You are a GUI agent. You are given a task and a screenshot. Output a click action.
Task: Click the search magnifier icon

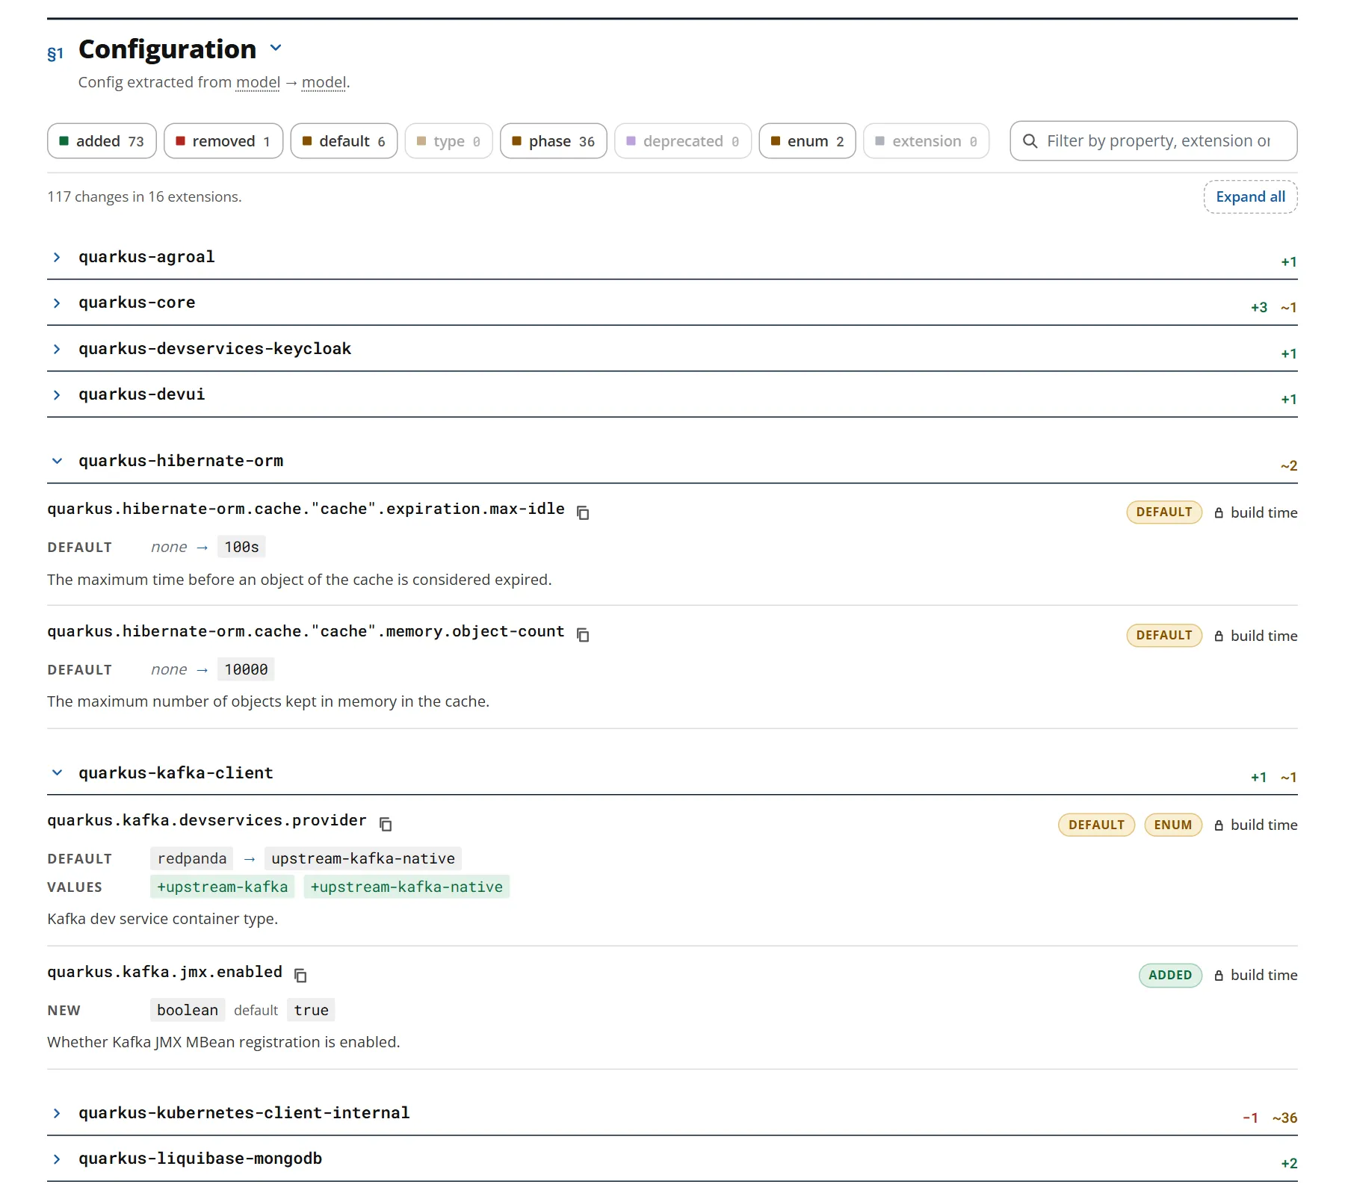point(1030,140)
